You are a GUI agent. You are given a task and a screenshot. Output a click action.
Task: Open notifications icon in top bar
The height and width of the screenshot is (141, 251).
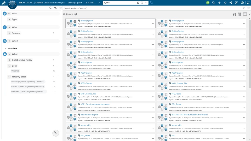[214, 3]
